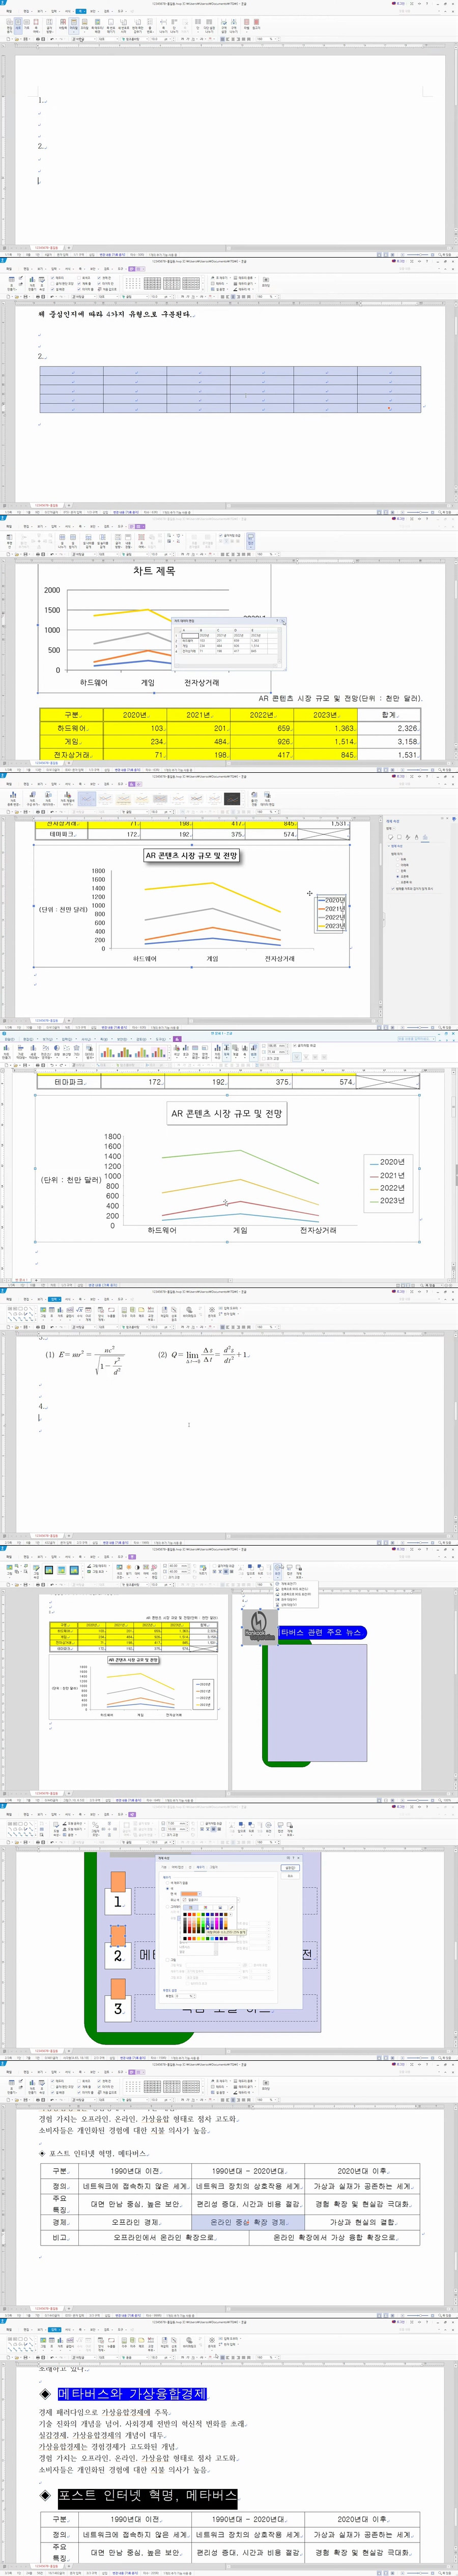The image size is (458, 2576).
Task: Click the 설정(D) button
Action: tap(290, 1868)
